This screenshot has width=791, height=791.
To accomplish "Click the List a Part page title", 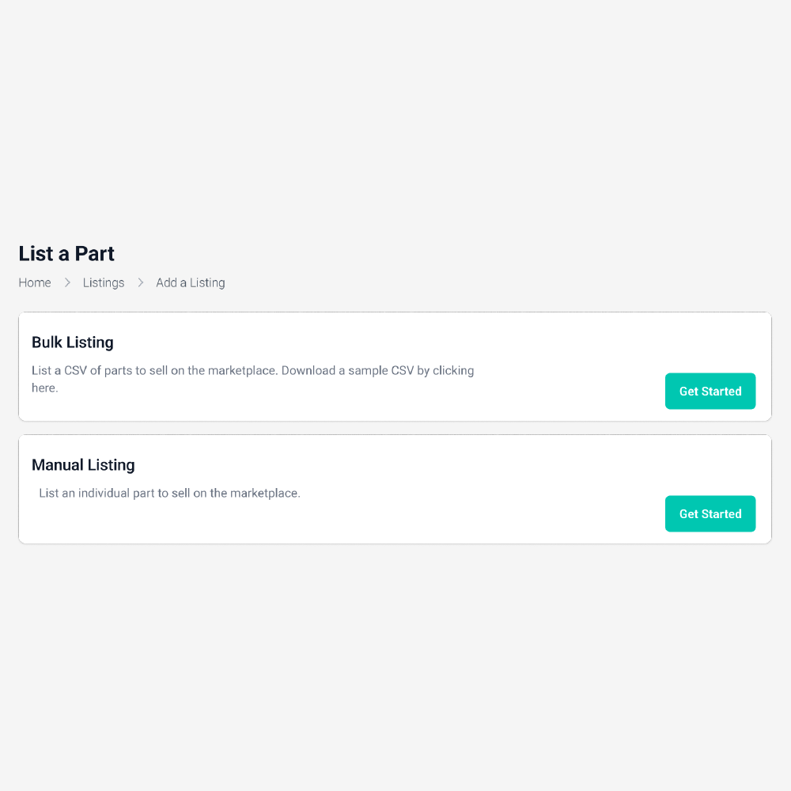I will point(66,254).
